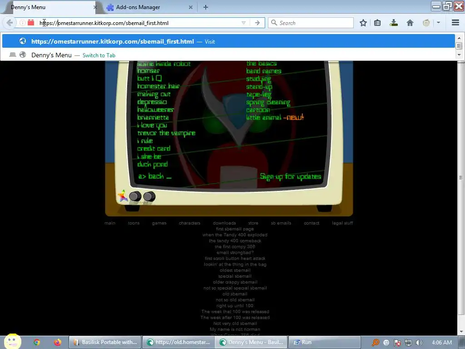Select the Denny's Menu tab
The height and width of the screenshot is (349, 465).
click(x=50, y=7)
